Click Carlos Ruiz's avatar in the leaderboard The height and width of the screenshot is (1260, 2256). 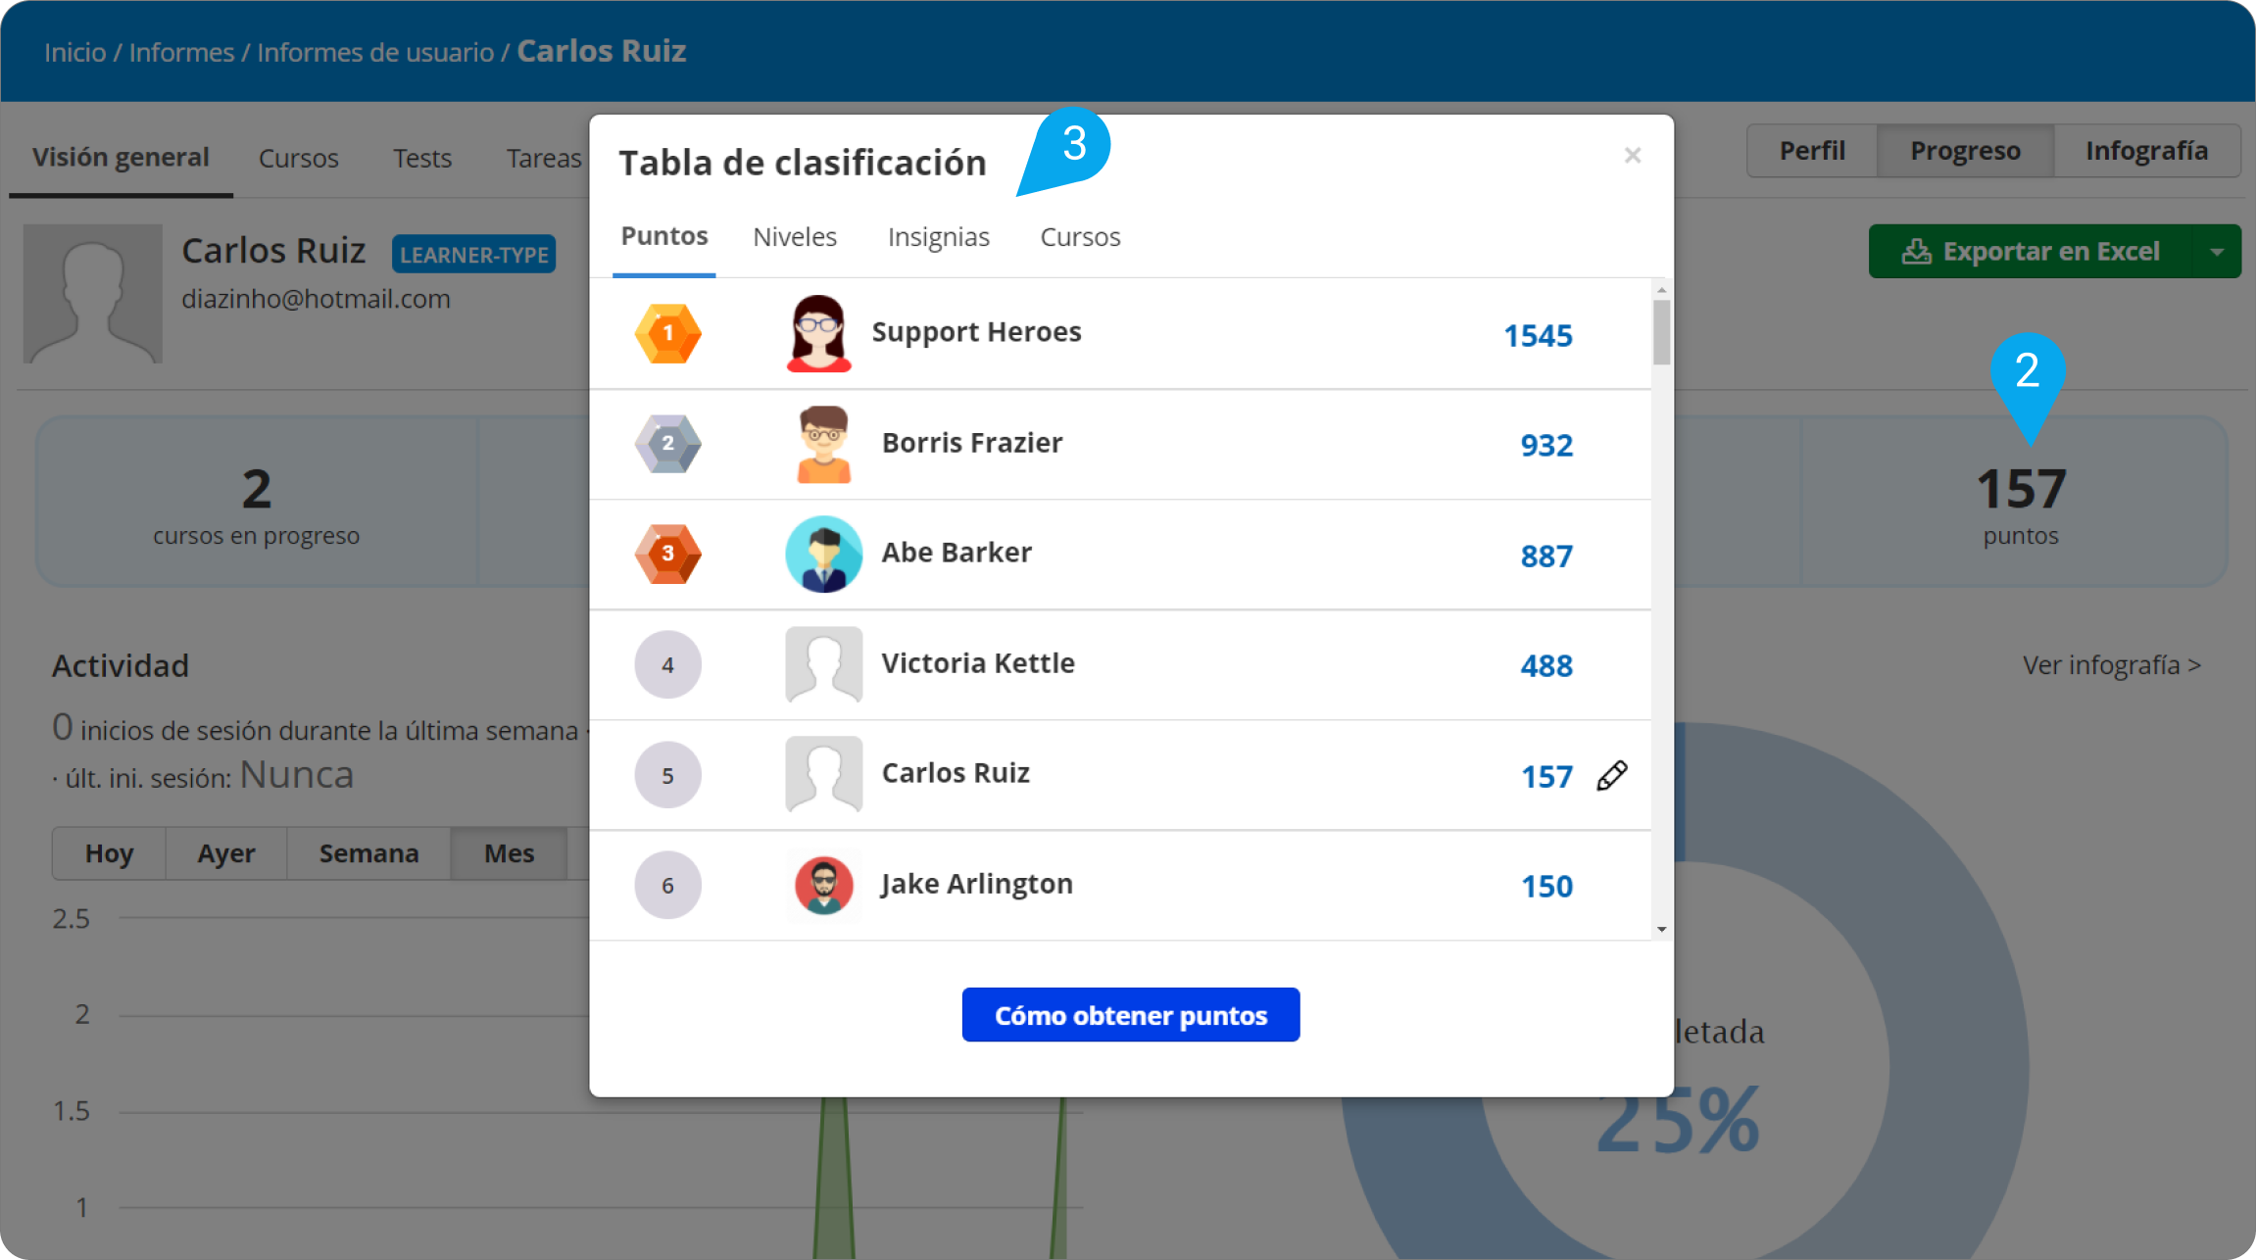823,775
